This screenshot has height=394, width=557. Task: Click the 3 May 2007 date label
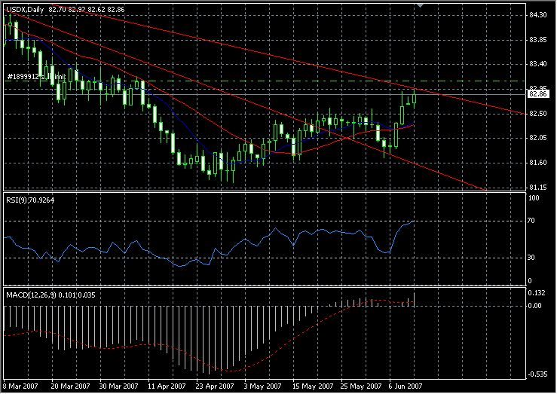(262, 386)
